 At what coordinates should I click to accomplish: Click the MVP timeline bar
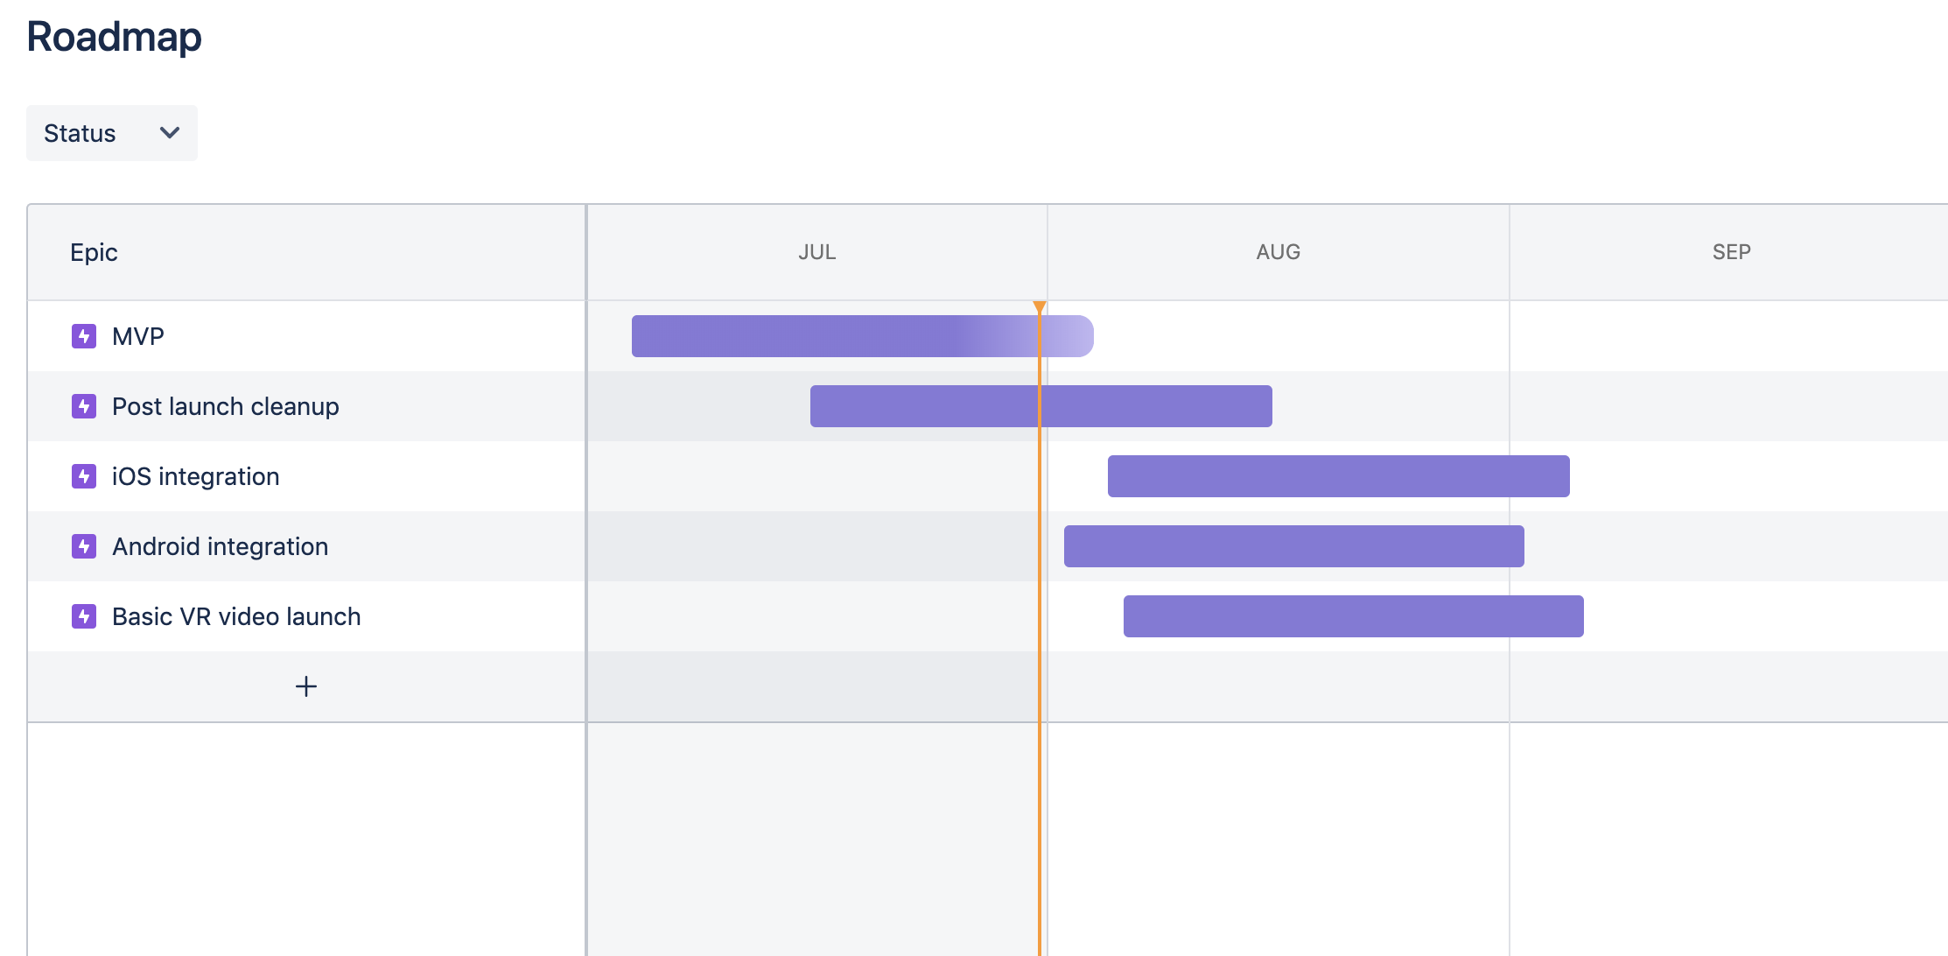[x=863, y=336]
